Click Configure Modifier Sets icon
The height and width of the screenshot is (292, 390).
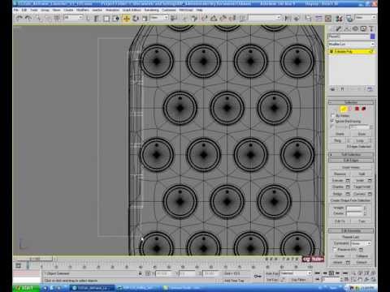370,89
